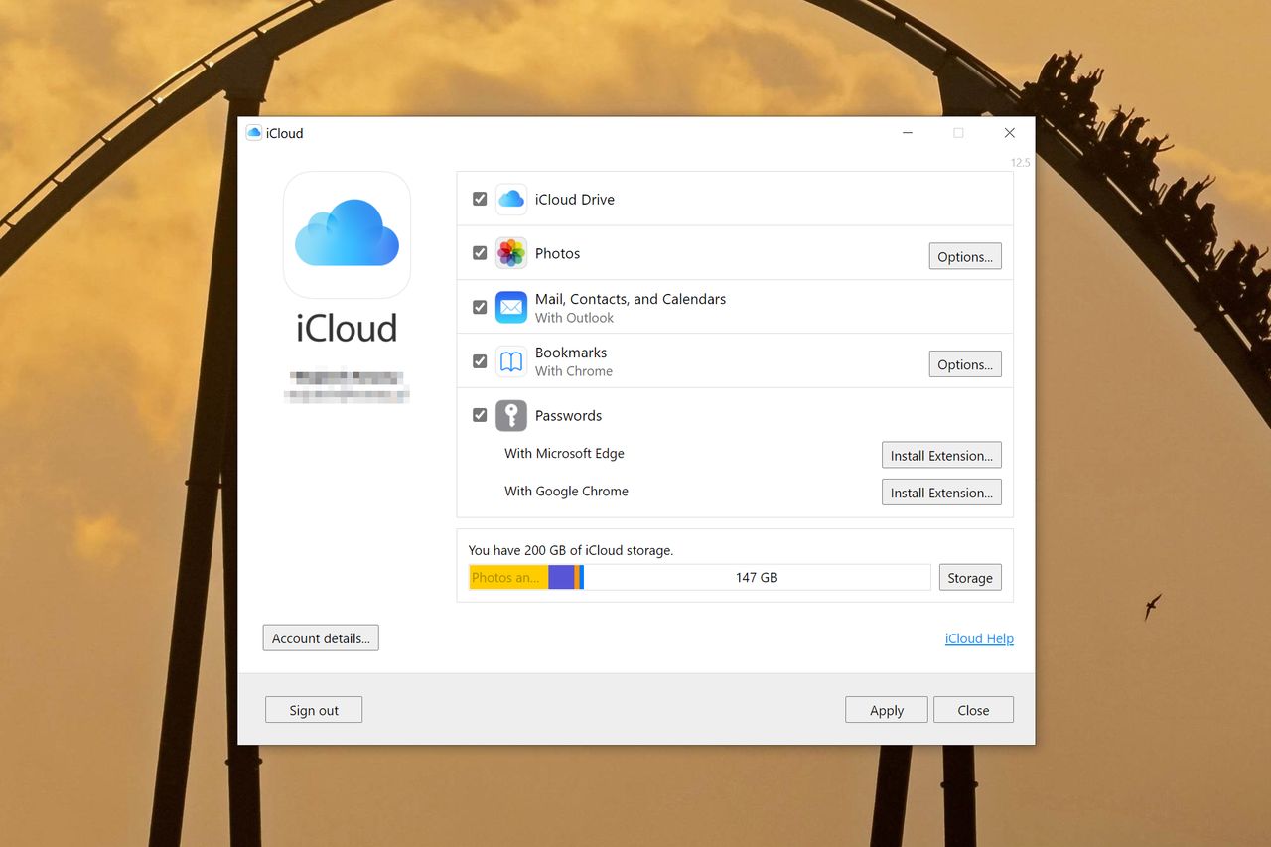Click 'You have 200 GB of iCloud storage' text
Viewport: 1271px width, 847px height.
tap(571, 550)
